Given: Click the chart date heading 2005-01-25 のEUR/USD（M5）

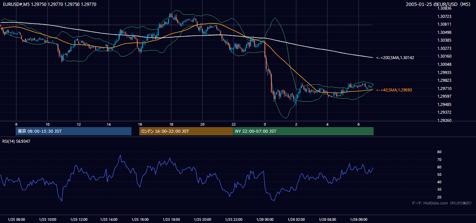Looking at the screenshot, I should tap(439, 4).
